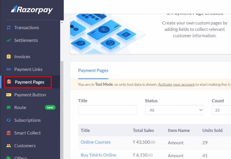Click the ₹ 6,150.00 total sales value
The width and height of the screenshot is (231, 159).
pos(143,155)
